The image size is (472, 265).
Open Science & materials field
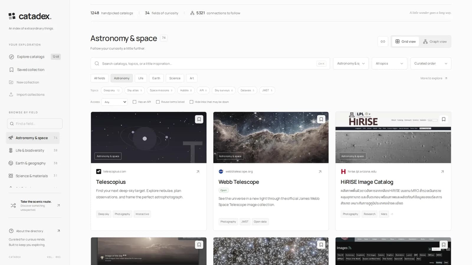[33, 176]
